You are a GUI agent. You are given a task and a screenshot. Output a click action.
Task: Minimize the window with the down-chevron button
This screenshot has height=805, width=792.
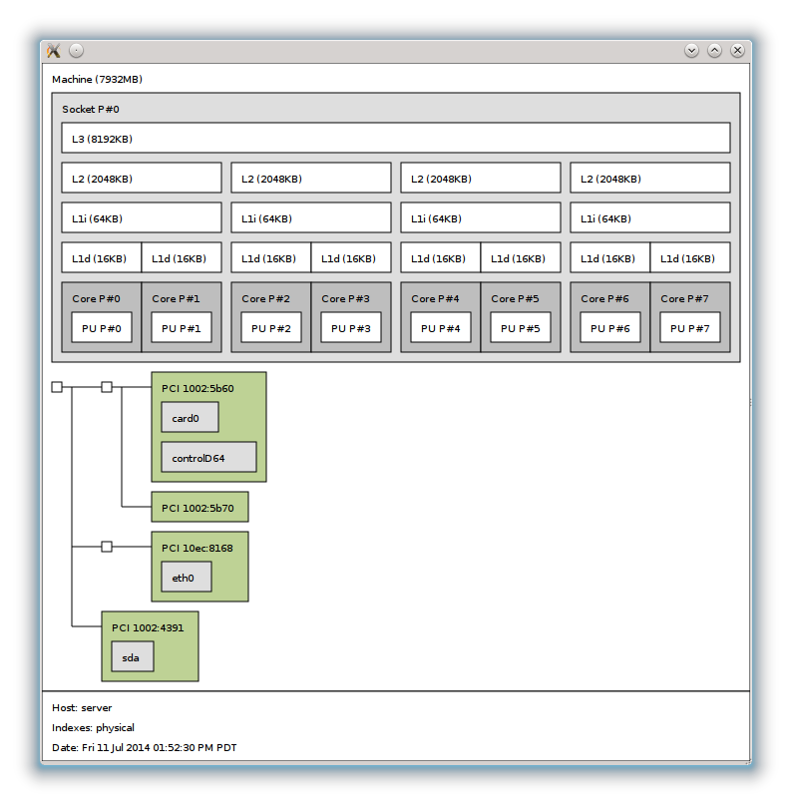pos(691,50)
